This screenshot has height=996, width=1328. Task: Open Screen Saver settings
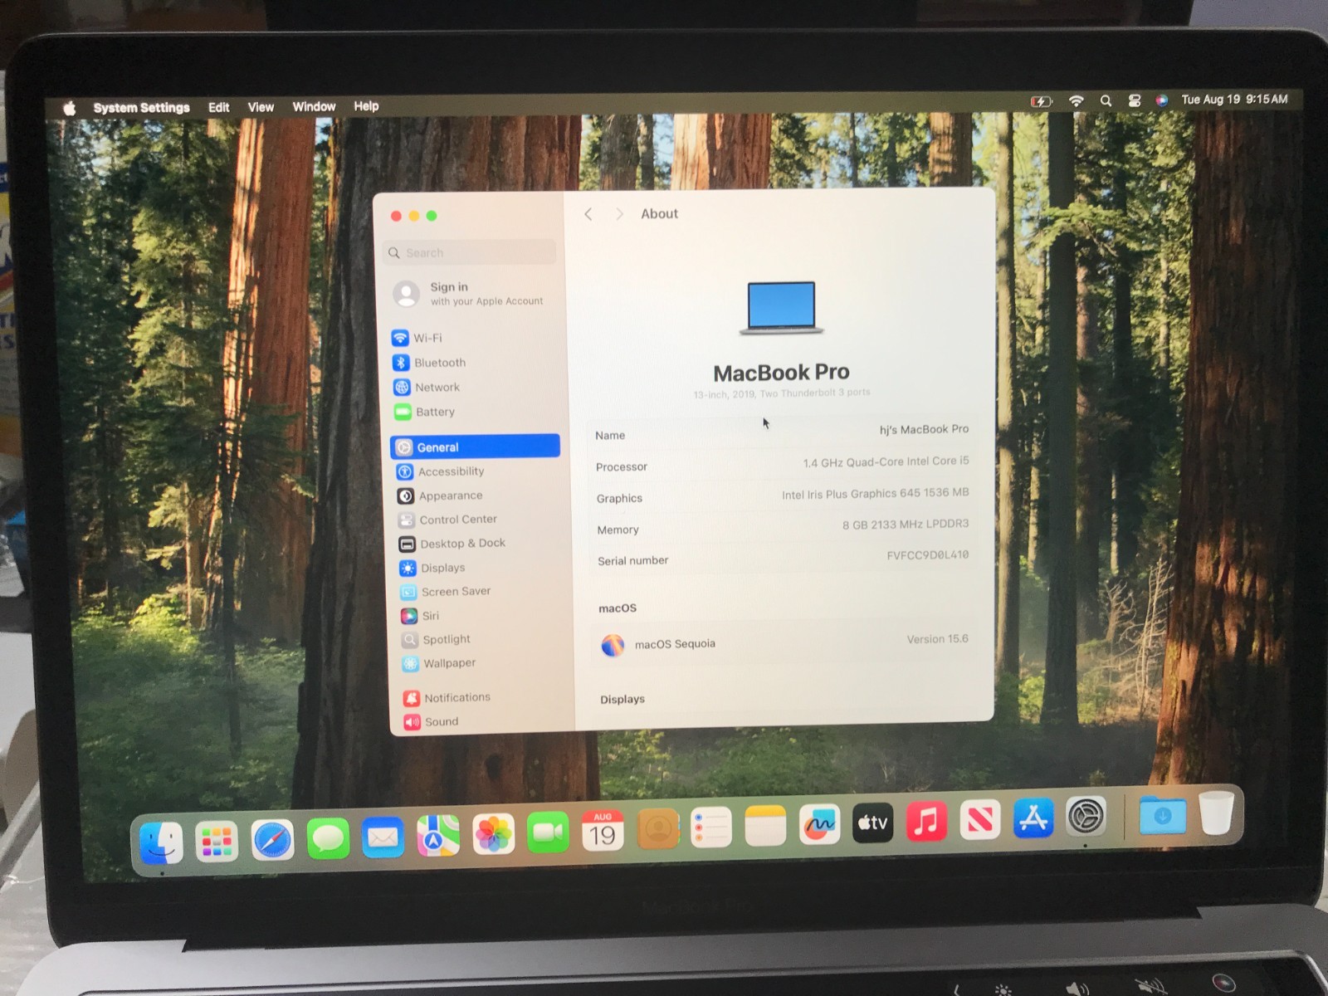[x=455, y=591]
